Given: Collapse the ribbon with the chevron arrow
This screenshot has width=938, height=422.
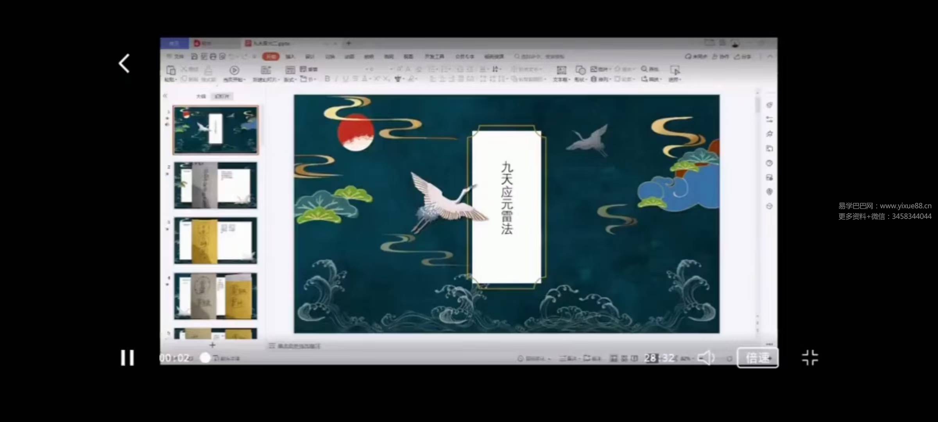Looking at the screenshot, I should coord(770,57).
